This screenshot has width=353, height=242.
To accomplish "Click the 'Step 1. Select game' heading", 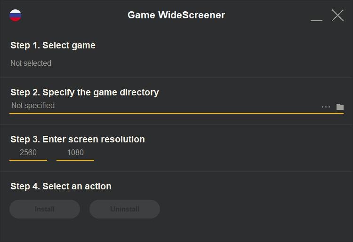I will (x=53, y=45).
